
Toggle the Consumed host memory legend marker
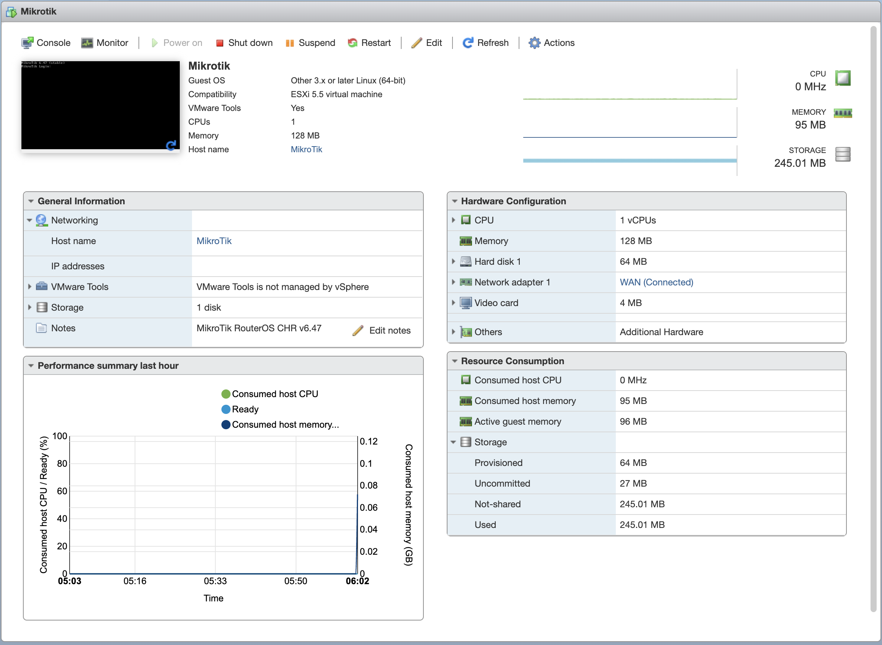pos(226,424)
